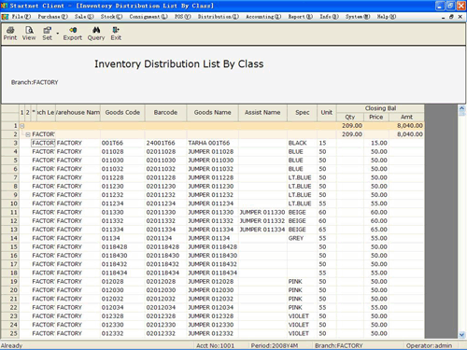
Task: Open the Help menu
Action: click(387, 17)
